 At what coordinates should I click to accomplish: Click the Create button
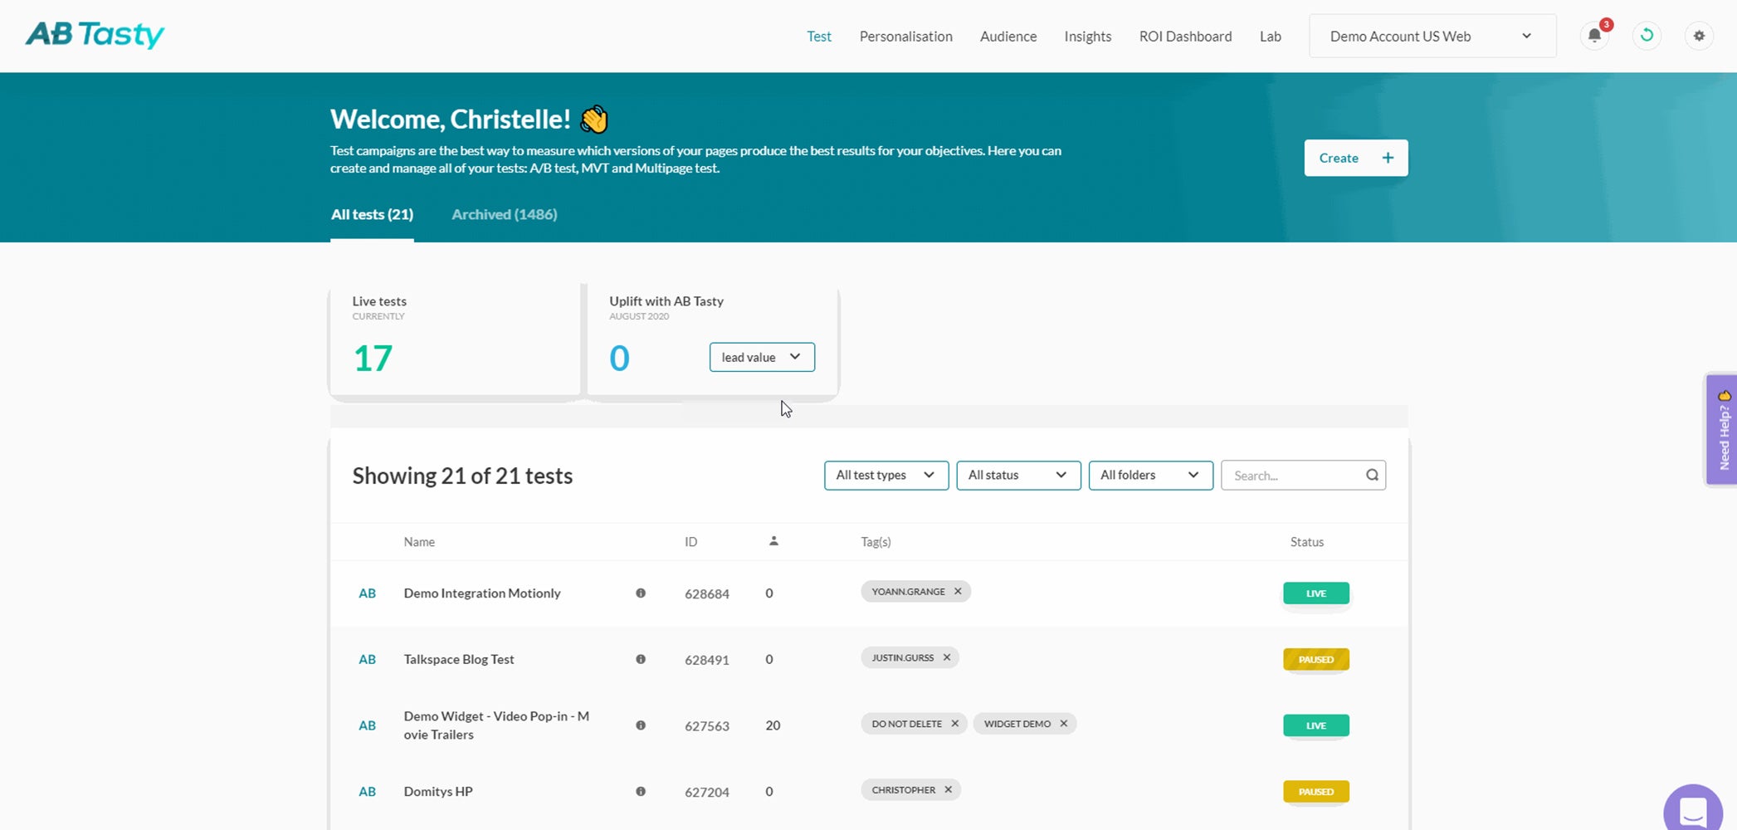click(x=1356, y=158)
